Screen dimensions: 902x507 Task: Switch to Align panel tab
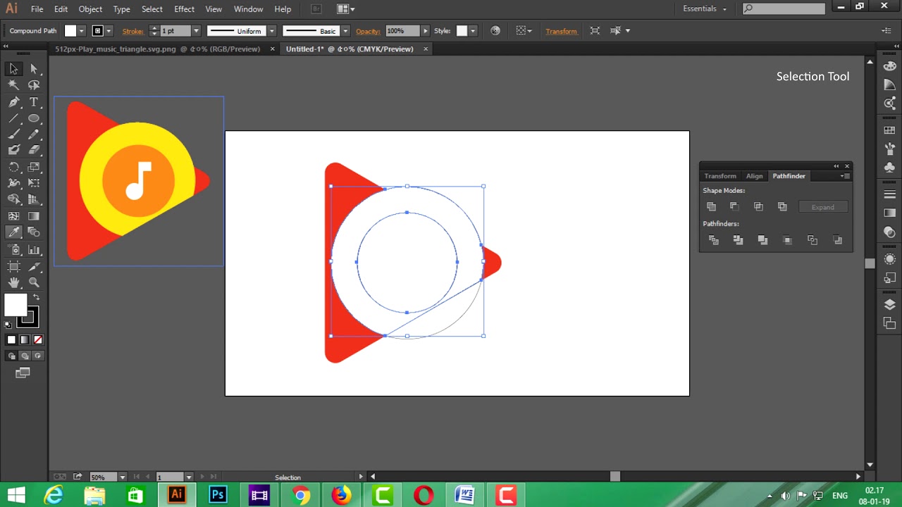[x=754, y=176]
